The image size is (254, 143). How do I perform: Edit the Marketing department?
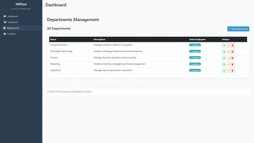pyautogui.click(x=228, y=64)
